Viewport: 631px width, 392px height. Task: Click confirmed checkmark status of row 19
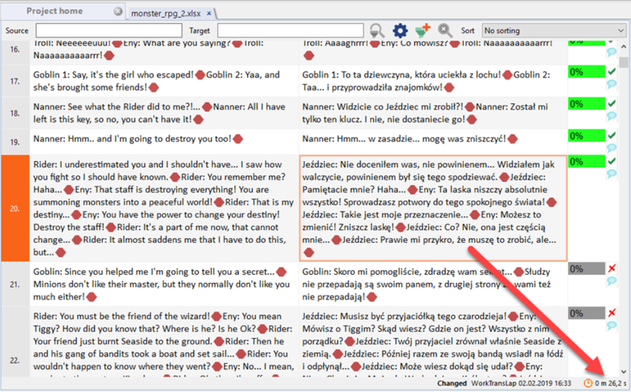coord(612,136)
